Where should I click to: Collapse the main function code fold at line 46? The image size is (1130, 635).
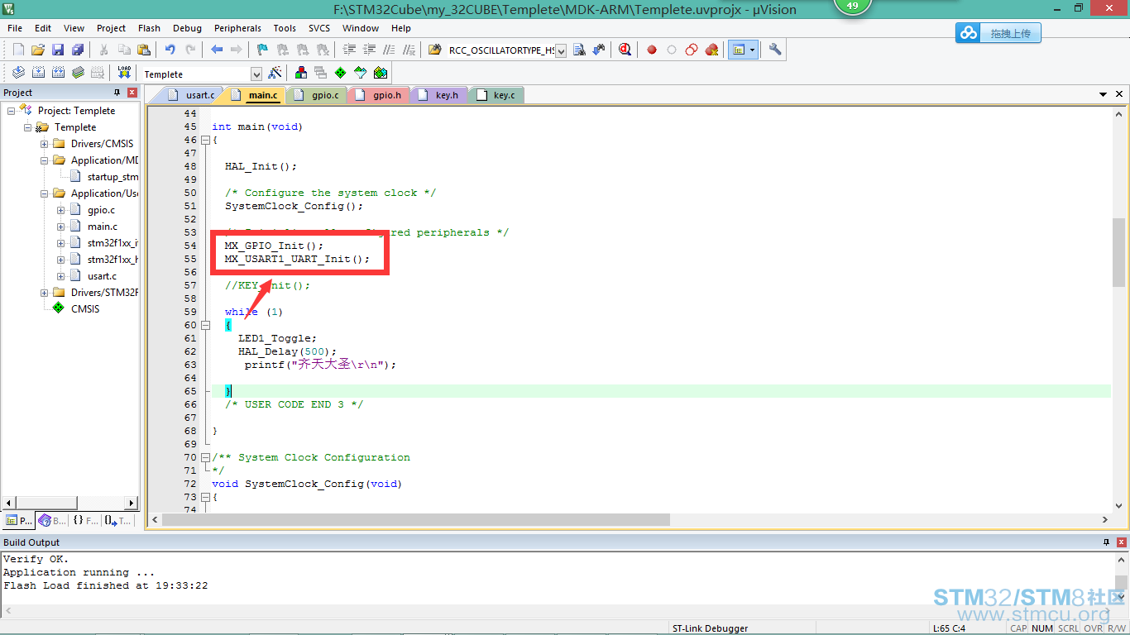click(205, 140)
